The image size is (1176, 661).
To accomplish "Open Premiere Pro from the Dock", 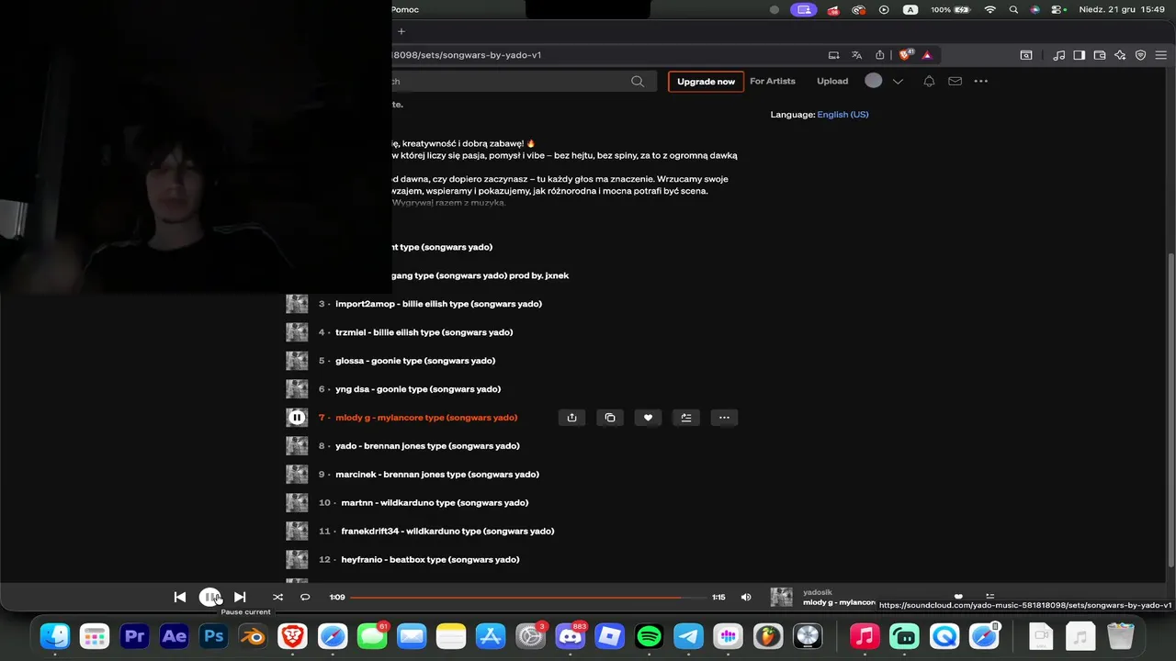I will [x=135, y=635].
